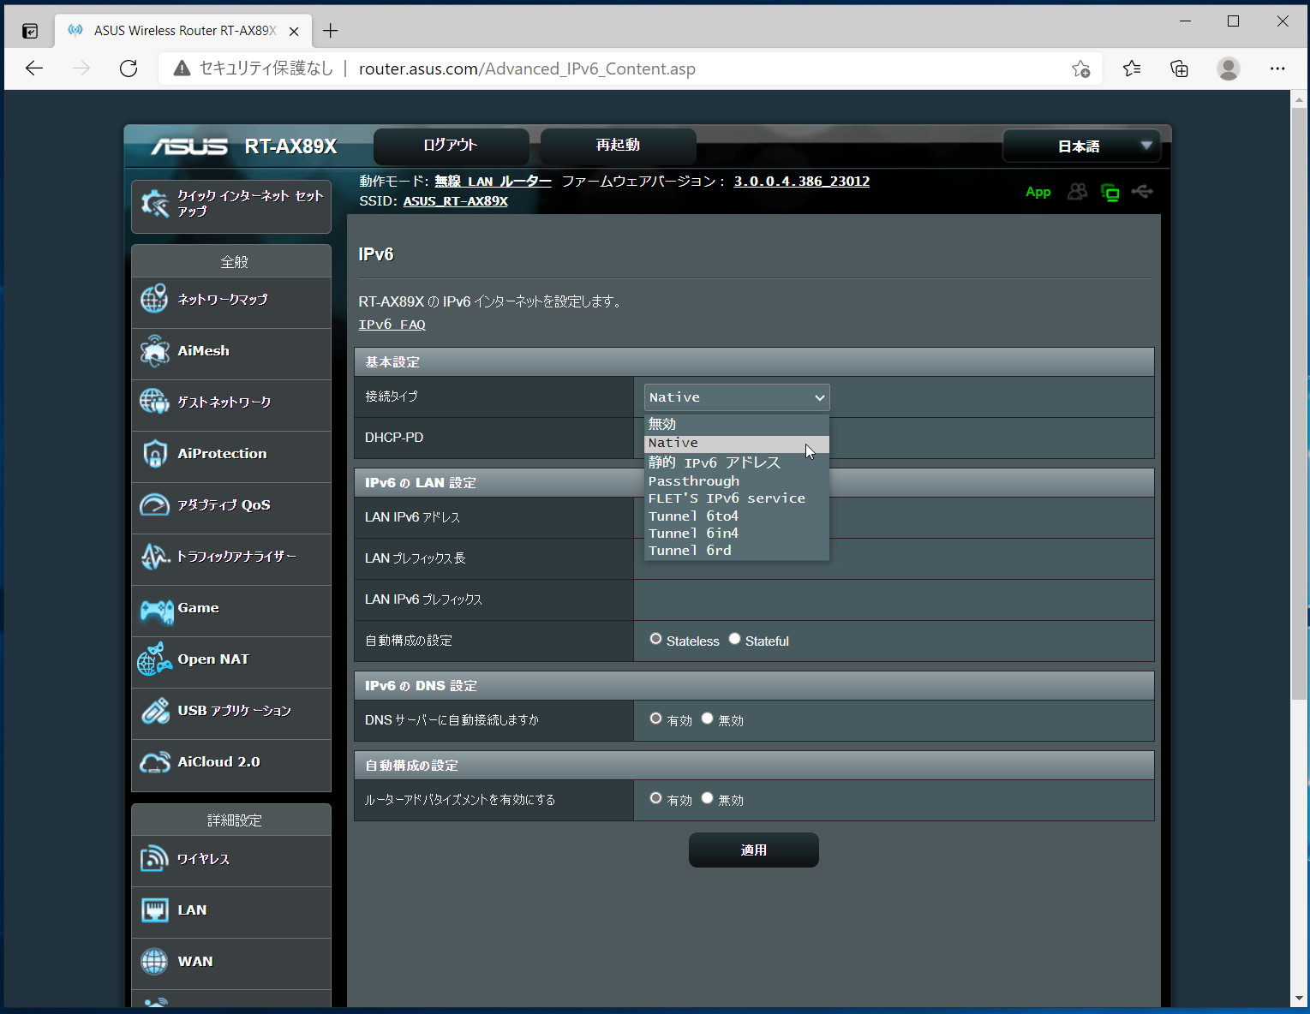
Task: Click the ログアウト button
Action: 451,146
